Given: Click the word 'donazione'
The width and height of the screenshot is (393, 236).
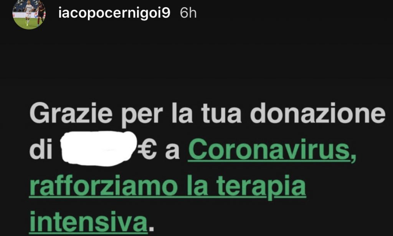Looking at the screenshot, I should pyautogui.click(x=317, y=114).
